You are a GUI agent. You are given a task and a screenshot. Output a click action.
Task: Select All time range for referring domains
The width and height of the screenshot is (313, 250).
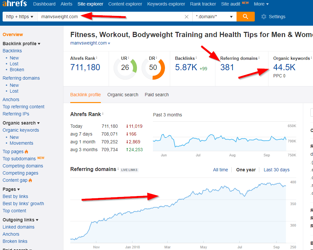click(220, 170)
